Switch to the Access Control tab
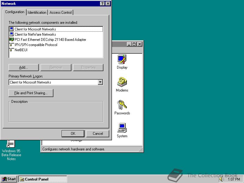The height and width of the screenshot is (183, 244). (x=60, y=13)
